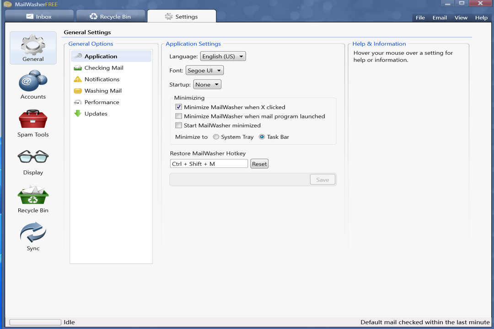The image size is (494, 329).
Task: Select the System Tray radio button
Action: coord(215,137)
